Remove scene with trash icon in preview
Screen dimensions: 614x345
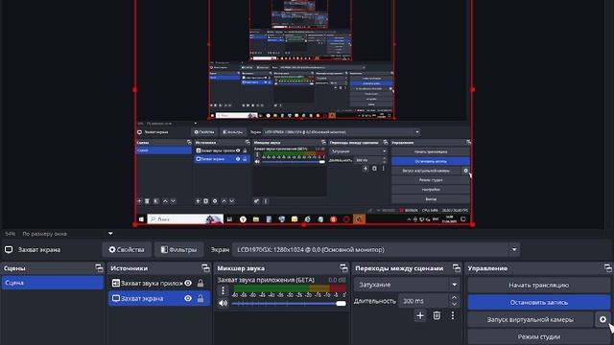147,201
